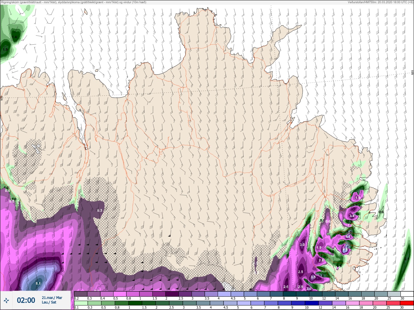Click the 0.3 value label on the map

pos(100,210)
